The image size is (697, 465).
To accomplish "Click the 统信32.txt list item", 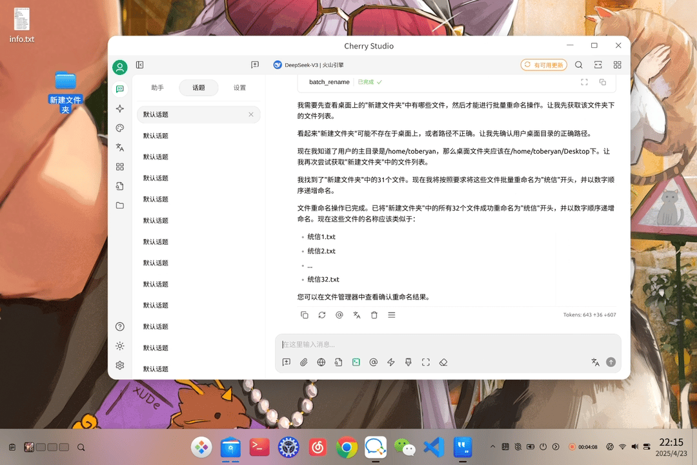I will pyautogui.click(x=323, y=280).
